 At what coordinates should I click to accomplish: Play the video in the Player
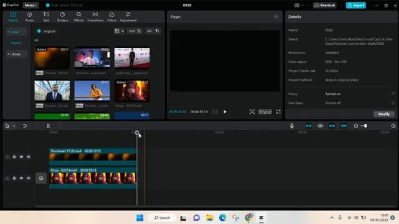coord(225,112)
